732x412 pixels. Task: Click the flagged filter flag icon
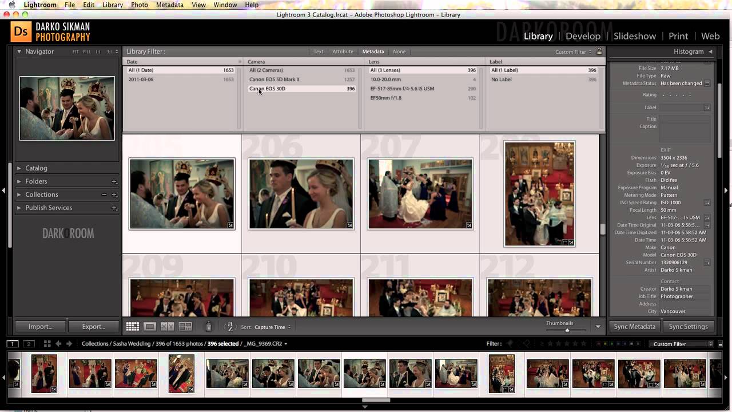(511, 344)
